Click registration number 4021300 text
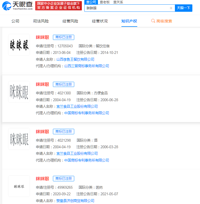The image size is (200, 204). click(x=64, y=93)
